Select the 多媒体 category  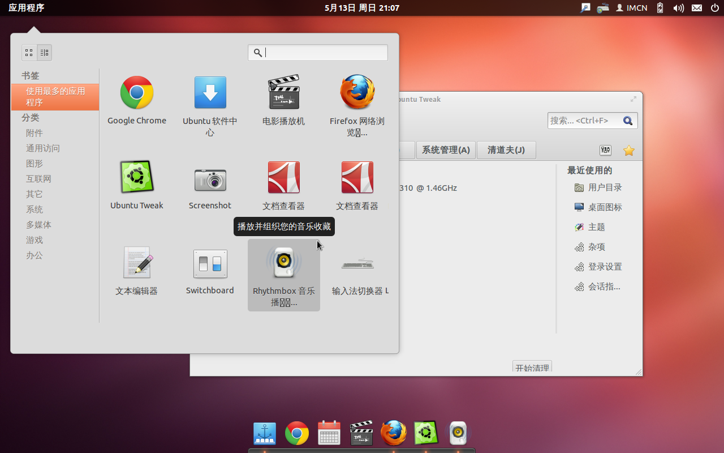tap(38, 225)
